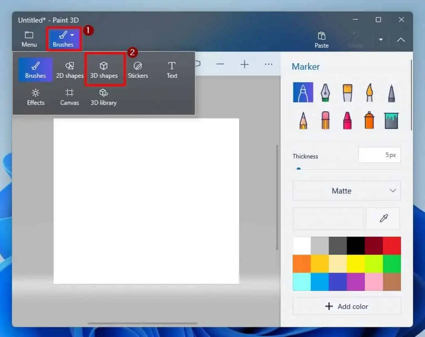Open the Matte material dropdown

point(347,191)
